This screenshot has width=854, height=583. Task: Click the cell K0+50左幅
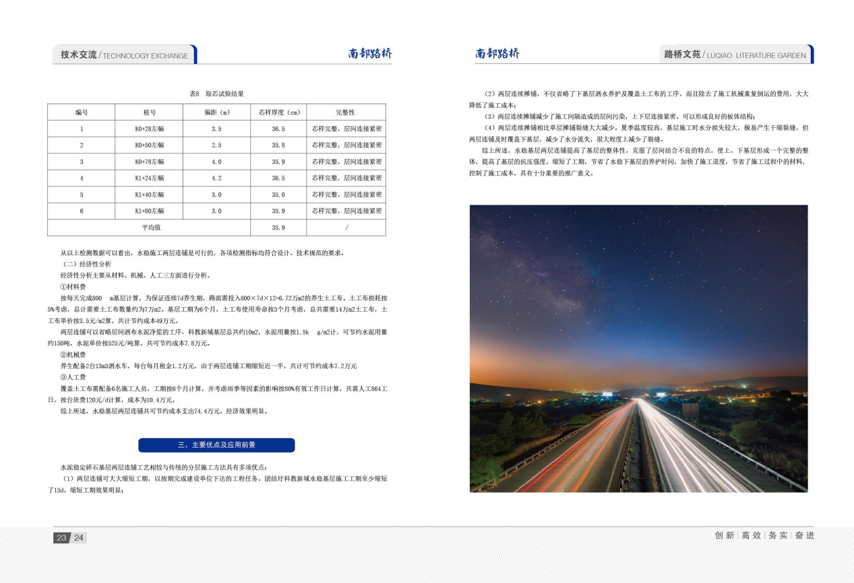coord(149,145)
